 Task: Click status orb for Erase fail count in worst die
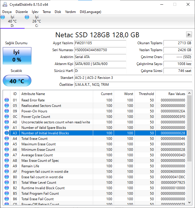coord(7,177)
